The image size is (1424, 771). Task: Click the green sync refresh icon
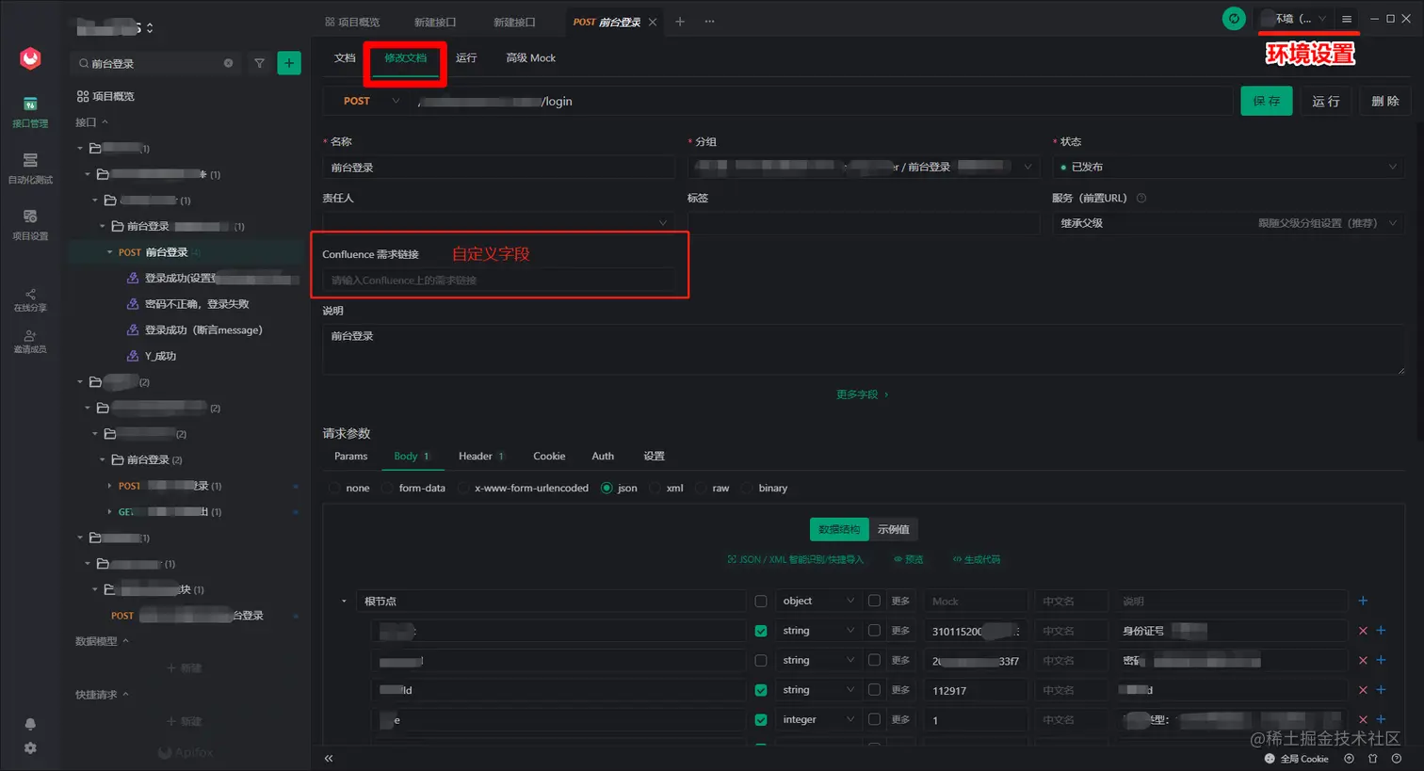coord(1234,19)
